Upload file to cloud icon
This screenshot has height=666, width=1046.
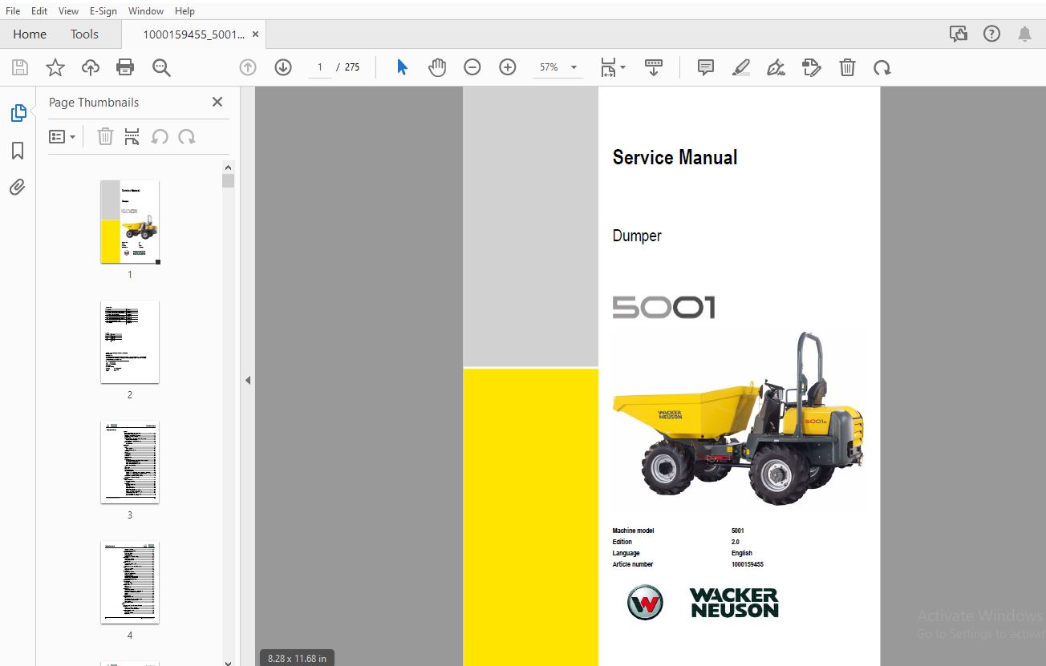click(91, 68)
